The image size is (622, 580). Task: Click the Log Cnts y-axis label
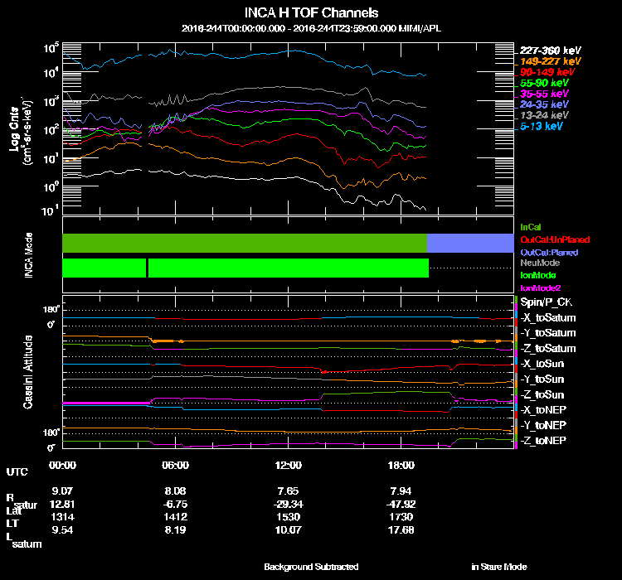point(15,129)
